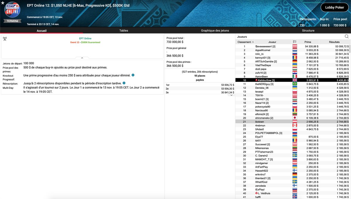Open the Structure tab
The image size is (351, 199).
click(x=308, y=30)
